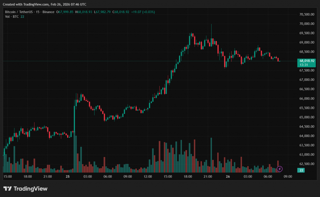Click the 18:00 label right of date 25
This screenshot has width=320, height=197.
pos(188,176)
